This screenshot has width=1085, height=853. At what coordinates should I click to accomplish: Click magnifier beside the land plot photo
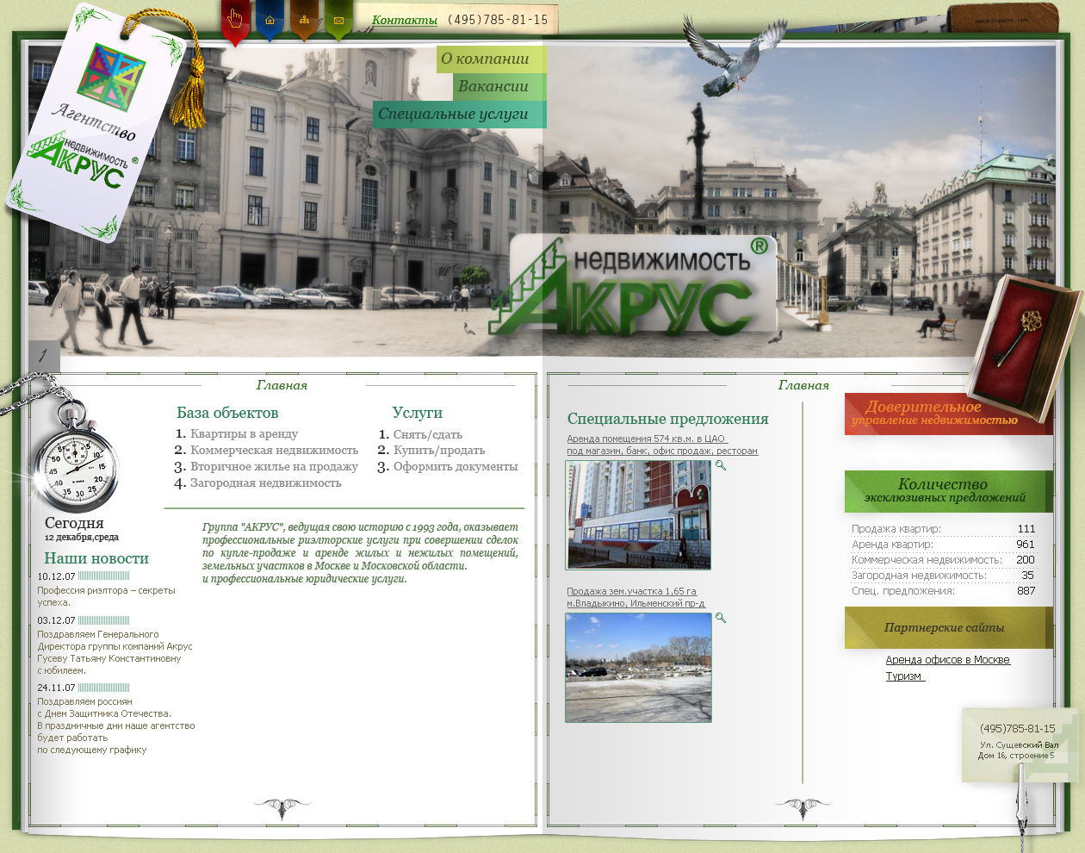click(721, 618)
